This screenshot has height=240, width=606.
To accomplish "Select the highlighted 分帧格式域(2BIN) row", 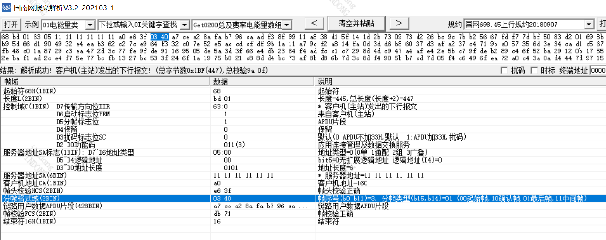I will [x=302, y=199].
